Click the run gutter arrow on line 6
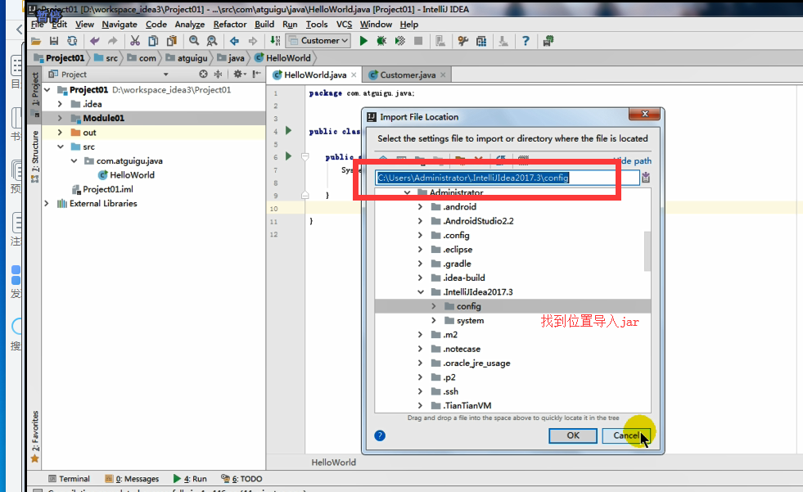This screenshot has height=492, width=803. (288, 156)
